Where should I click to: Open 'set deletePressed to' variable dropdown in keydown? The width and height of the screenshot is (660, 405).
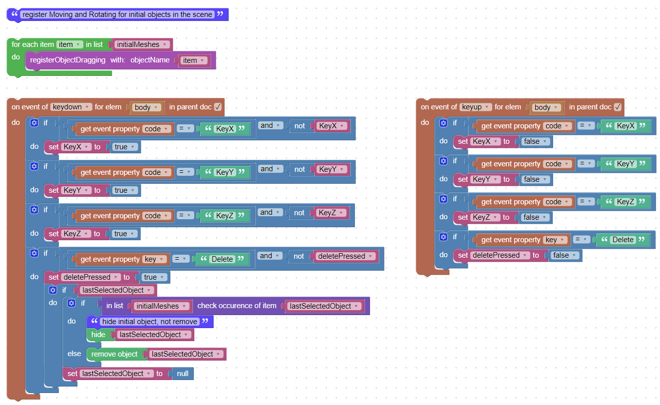coord(91,277)
